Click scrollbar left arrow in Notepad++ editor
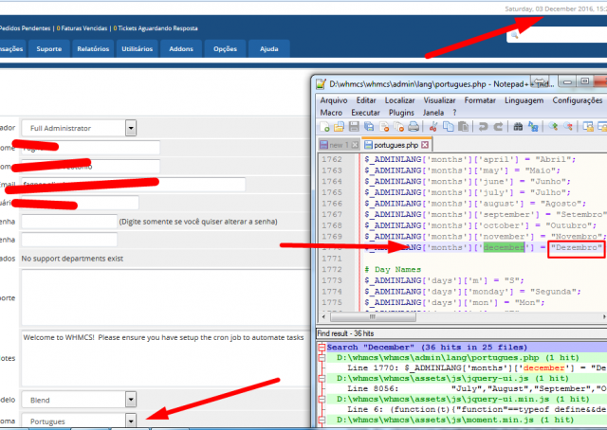 tap(323, 316)
